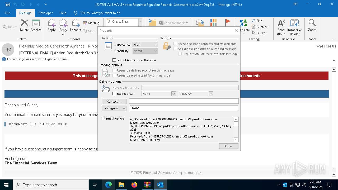Open Meeting reply option
338x190 pixels.
coord(91,23)
